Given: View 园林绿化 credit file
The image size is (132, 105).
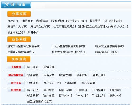Looking at the screenshot, I should click(x=49, y=90).
